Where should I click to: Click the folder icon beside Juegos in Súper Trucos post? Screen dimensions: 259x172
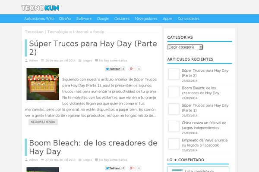pyautogui.click(x=80, y=61)
